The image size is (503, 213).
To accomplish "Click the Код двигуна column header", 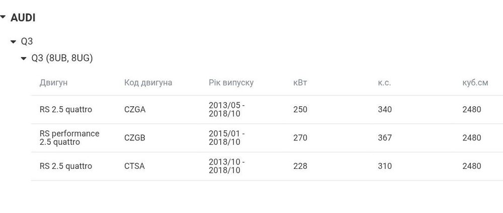I will coord(148,83).
